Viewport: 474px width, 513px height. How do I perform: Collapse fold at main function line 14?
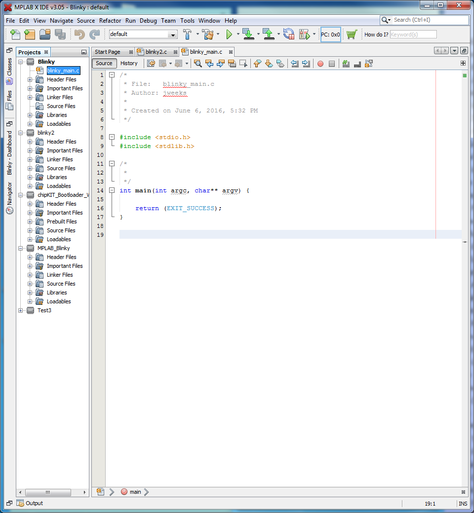pyautogui.click(x=112, y=190)
